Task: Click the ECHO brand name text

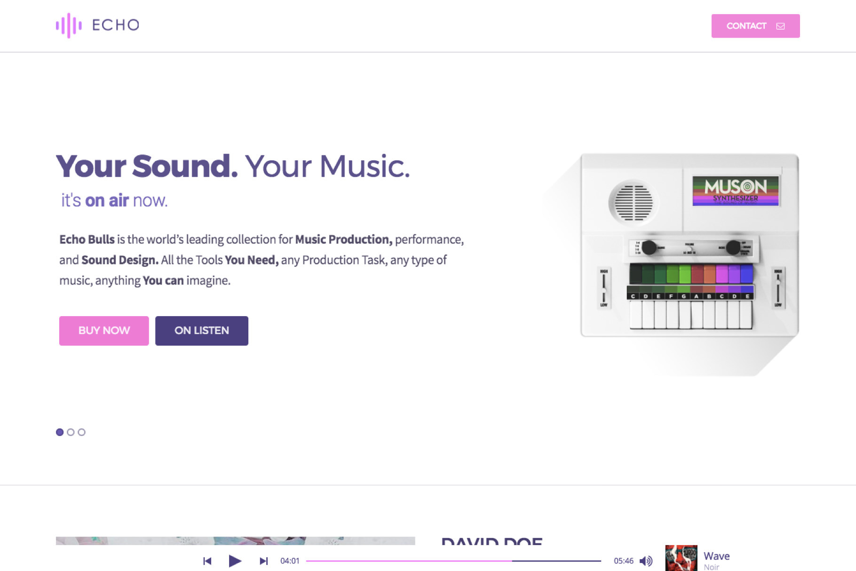Action: coord(116,25)
